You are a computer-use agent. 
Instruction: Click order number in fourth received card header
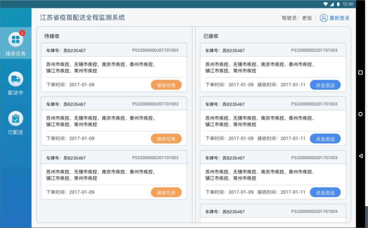[x=314, y=212]
